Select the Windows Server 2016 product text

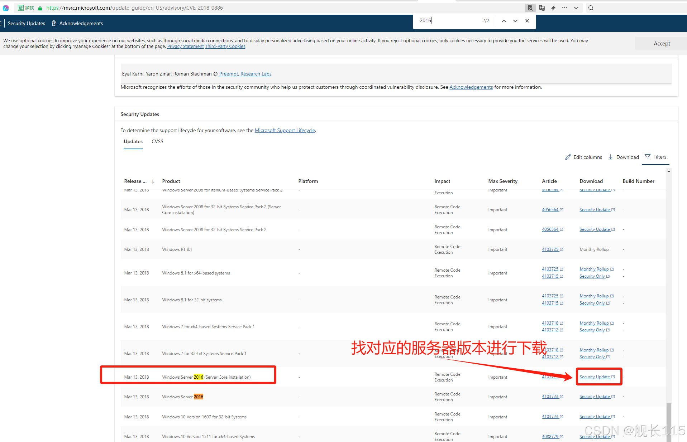tap(182, 397)
